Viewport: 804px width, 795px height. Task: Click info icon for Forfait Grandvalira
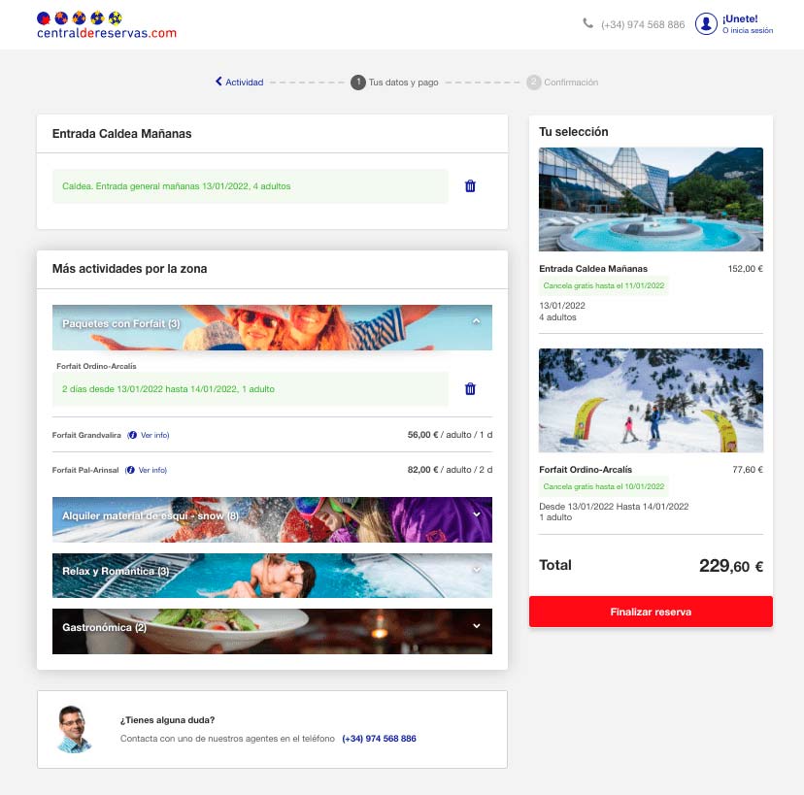[x=132, y=435]
